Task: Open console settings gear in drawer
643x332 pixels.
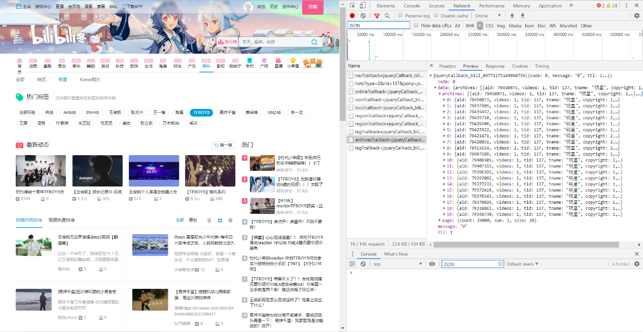Action: pos(637,264)
